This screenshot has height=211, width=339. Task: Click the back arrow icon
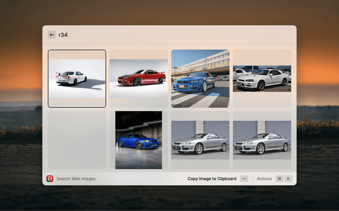[52, 35]
